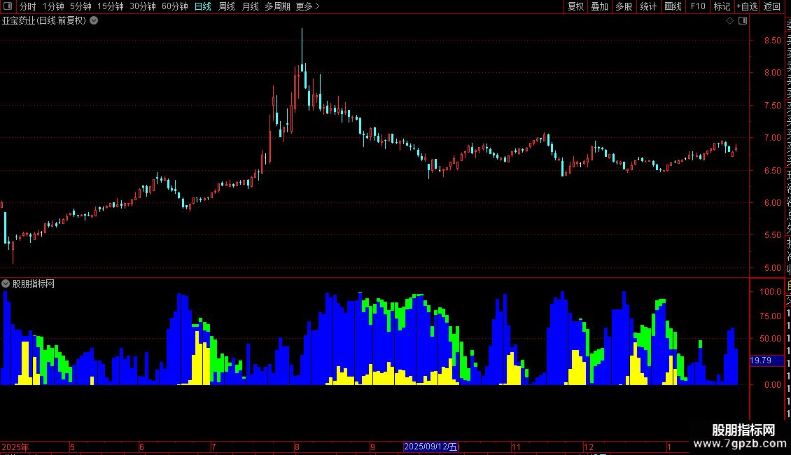Click the diamond icon in chart corner
Image resolution: width=791 pixels, height=455 pixels.
click(x=729, y=21)
